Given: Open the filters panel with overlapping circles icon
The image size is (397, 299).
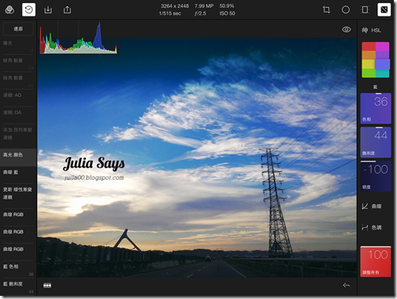Looking at the screenshot, I should tap(9, 9).
